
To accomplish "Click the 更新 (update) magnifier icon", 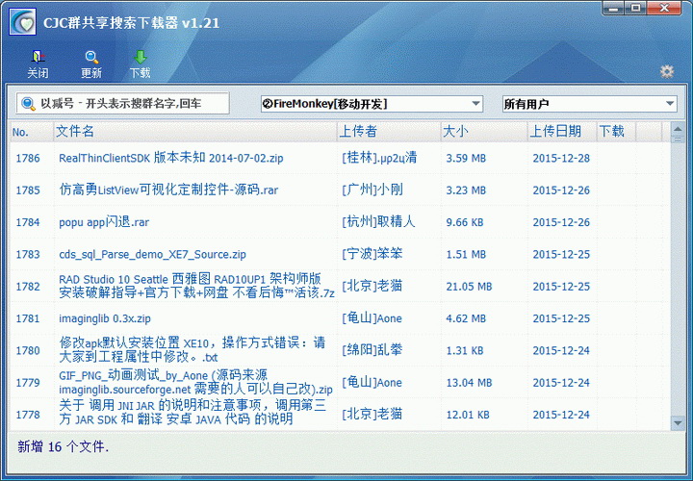I will tap(91, 64).
